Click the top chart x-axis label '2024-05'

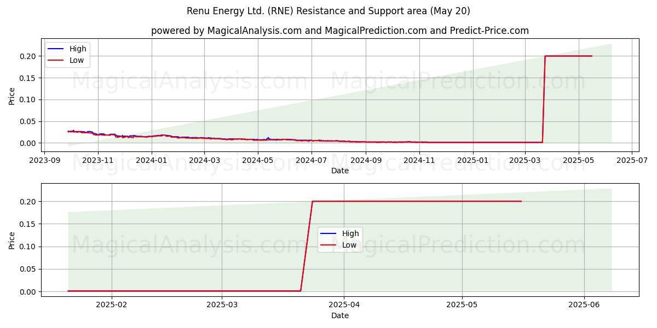point(258,160)
